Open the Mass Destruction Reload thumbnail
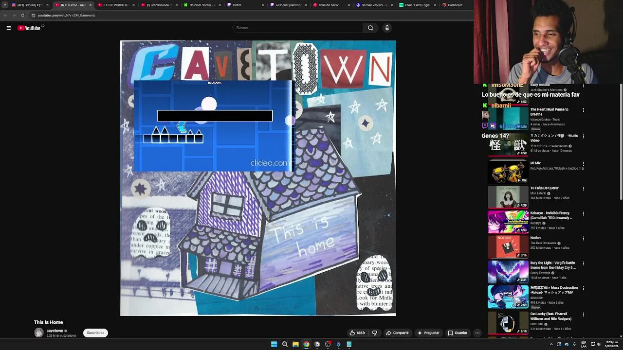 click(x=508, y=297)
